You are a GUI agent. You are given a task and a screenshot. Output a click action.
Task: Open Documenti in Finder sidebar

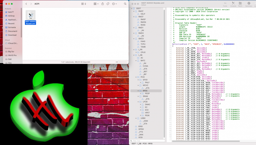click(x=13, y=31)
